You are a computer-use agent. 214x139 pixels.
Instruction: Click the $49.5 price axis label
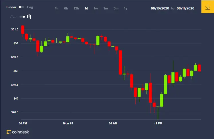point(15,85)
